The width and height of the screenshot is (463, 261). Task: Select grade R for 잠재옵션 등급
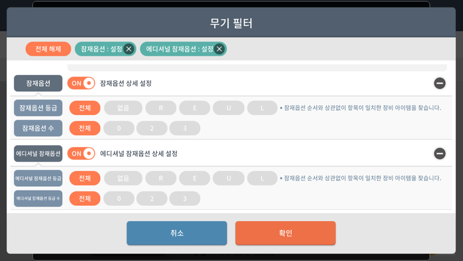161,108
